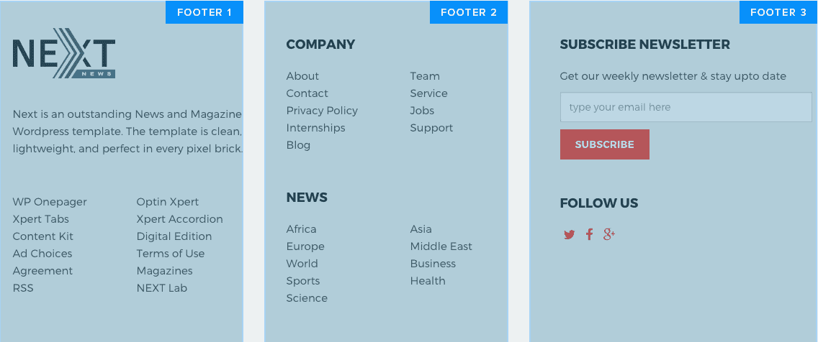The width and height of the screenshot is (818, 342).
Task: Open the Terms of Use link
Action: tap(171, 254)
